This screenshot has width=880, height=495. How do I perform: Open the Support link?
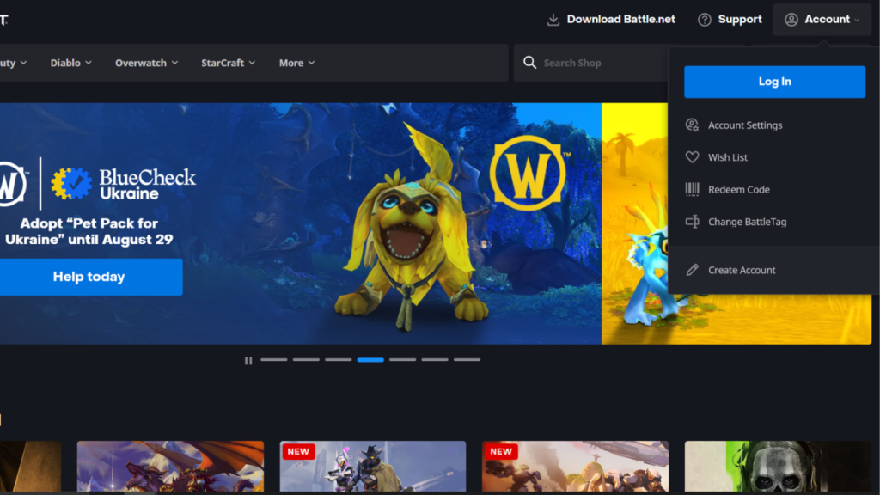[x=730, y=20]
